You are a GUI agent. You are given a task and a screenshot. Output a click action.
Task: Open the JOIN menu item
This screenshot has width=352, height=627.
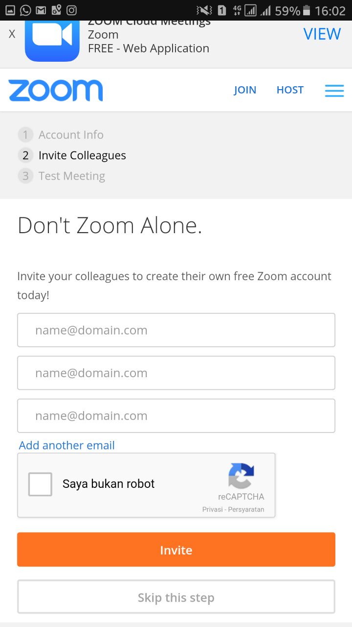tap(245, 90)
